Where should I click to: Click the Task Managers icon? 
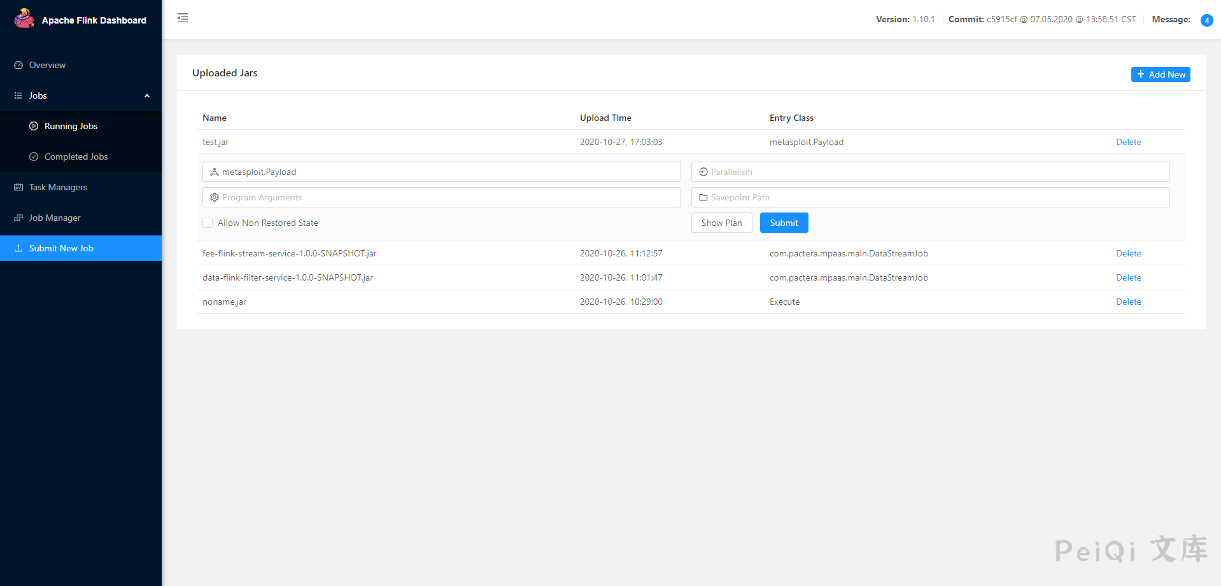click(18, 187)
